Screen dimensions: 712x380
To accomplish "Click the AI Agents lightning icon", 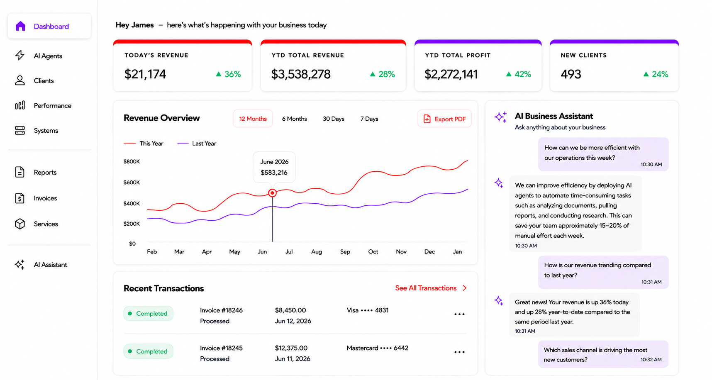I will (x=20, y=55).
